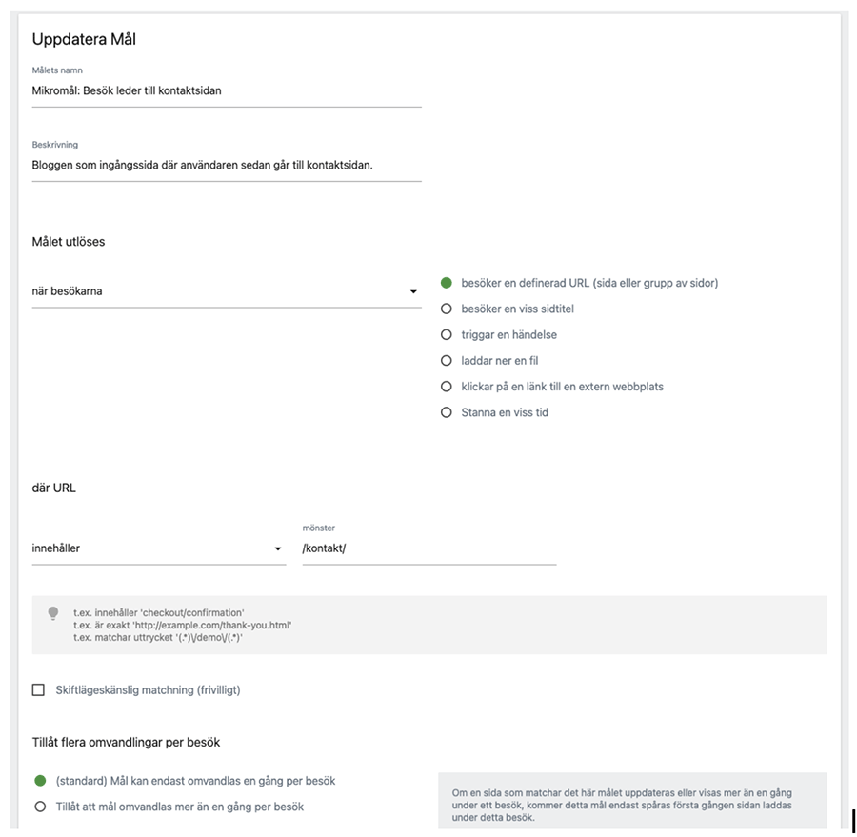Select 'besöker en definerad URL' option
The height and width of the screenshot is (837, 857).
[x=446, y=283]
